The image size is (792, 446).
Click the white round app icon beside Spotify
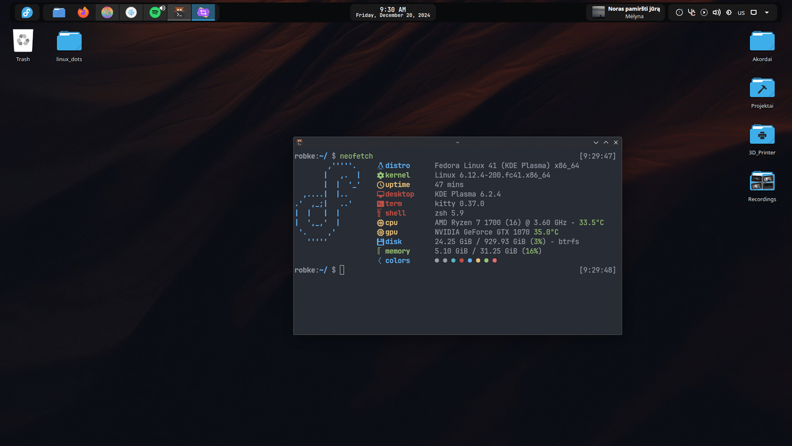coord(131,12)
